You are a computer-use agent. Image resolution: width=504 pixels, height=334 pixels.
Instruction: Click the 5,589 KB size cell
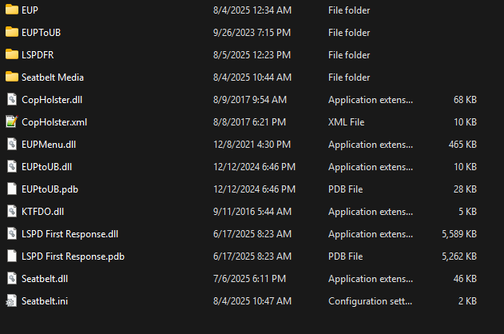click(458, 234)
